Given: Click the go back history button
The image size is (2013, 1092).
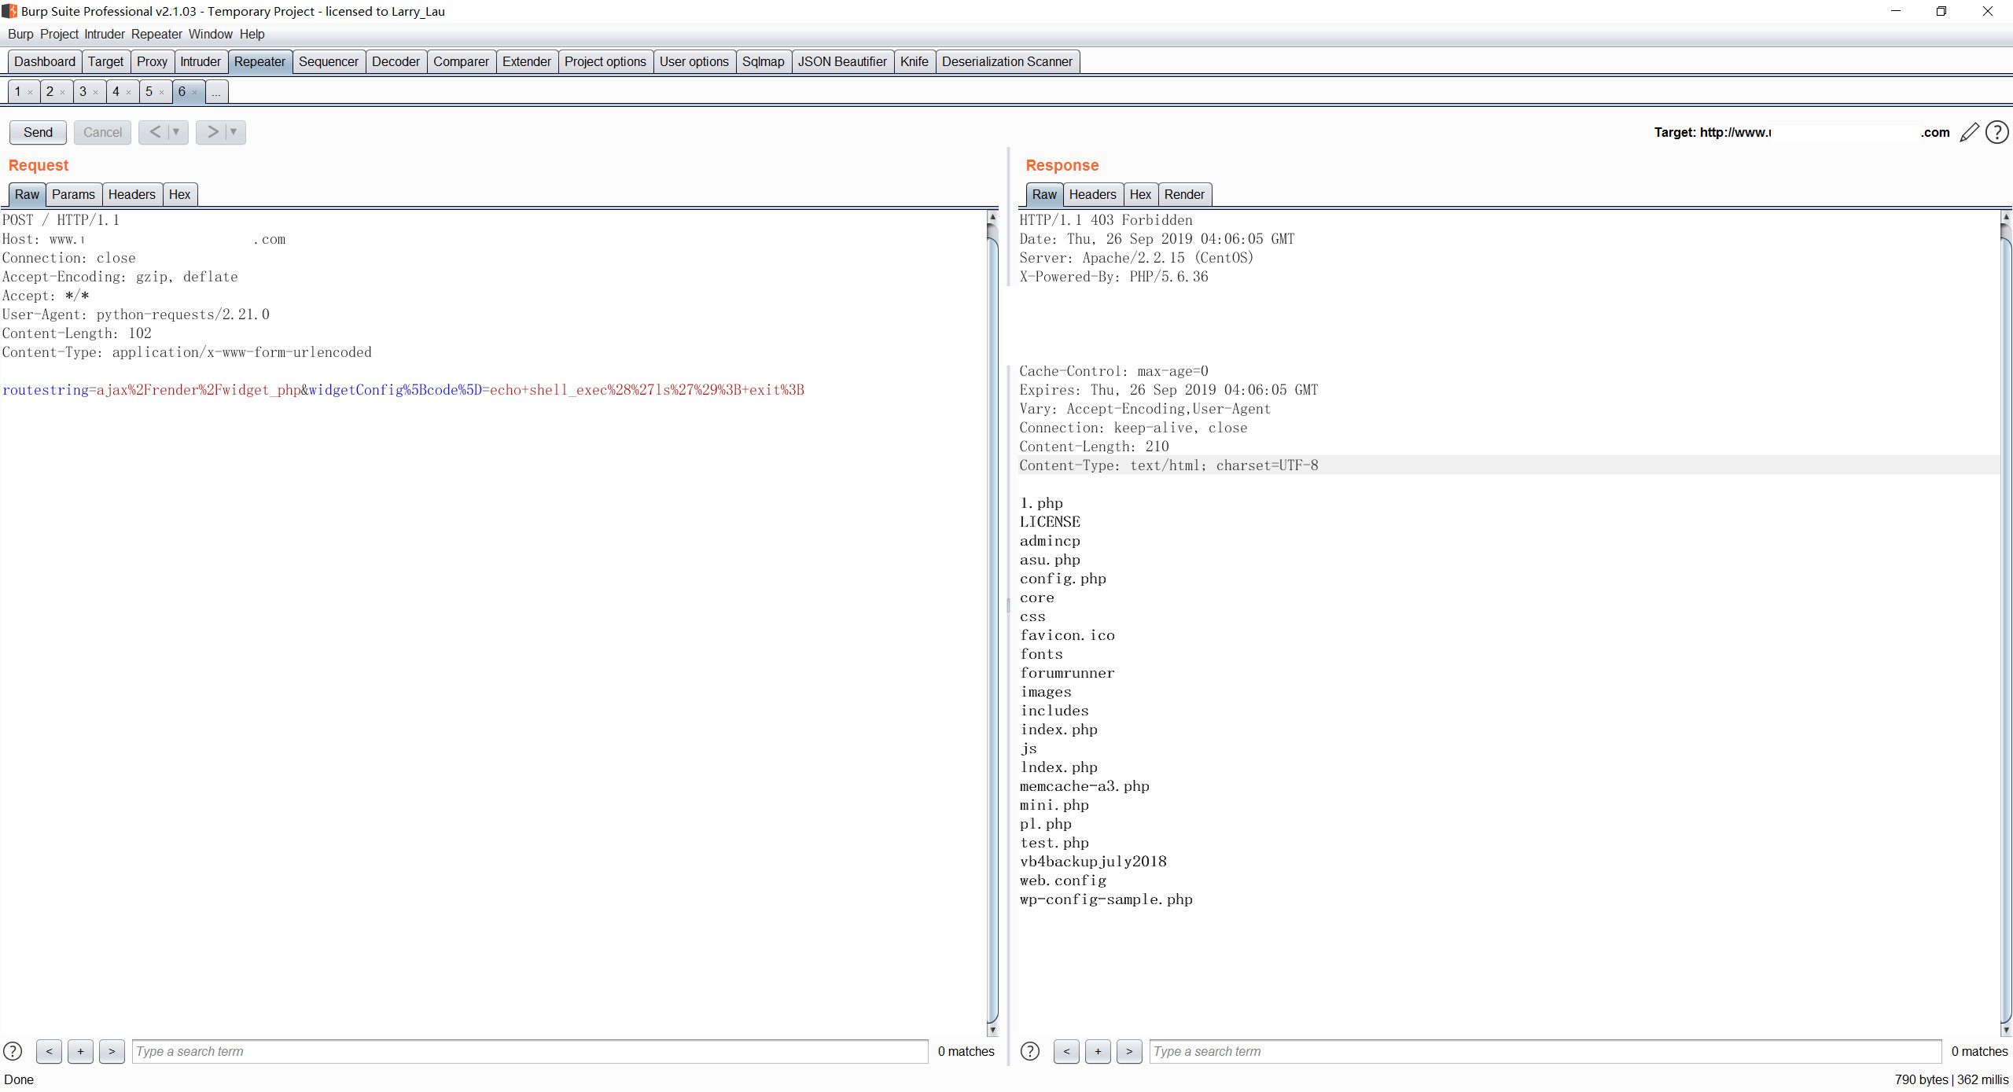Looking at the screenshot, I should coord(155,132).
